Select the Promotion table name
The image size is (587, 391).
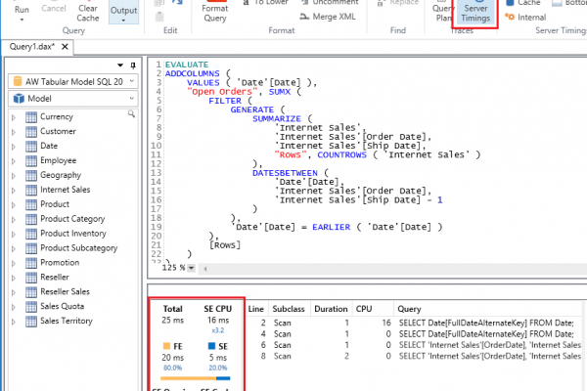coord(60,263)
